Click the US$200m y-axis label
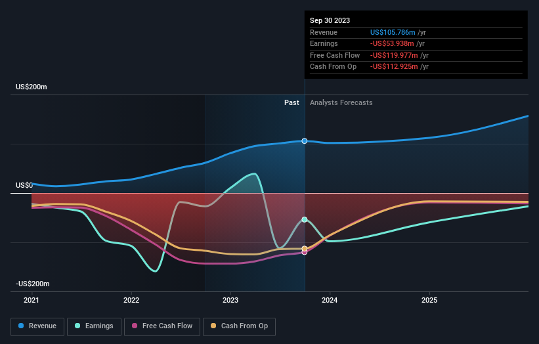Image resolution: width=539 pixels, height=344 pixels. click(32, 87)
